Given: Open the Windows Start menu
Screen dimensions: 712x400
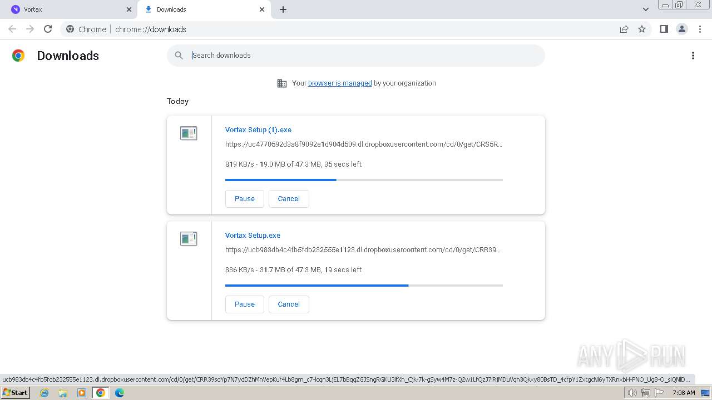Looking at the screenshot, I should pos(16,393).
